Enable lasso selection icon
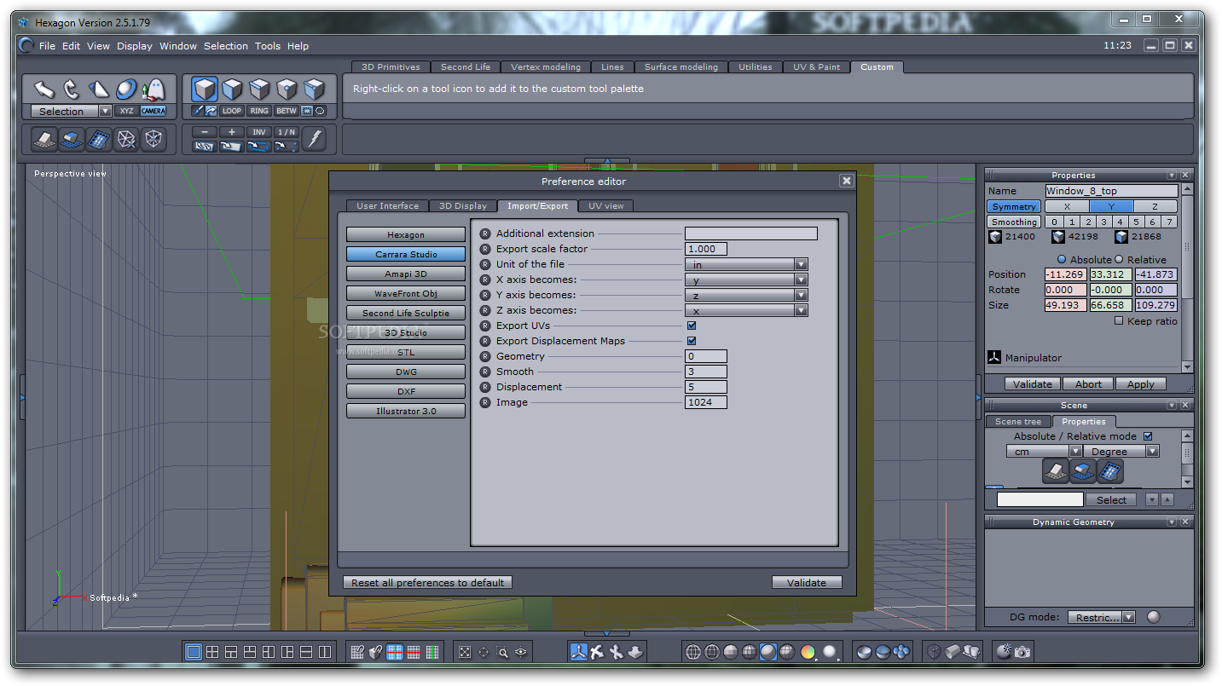This screenshot has height=686, width=1222. (320, 111)
